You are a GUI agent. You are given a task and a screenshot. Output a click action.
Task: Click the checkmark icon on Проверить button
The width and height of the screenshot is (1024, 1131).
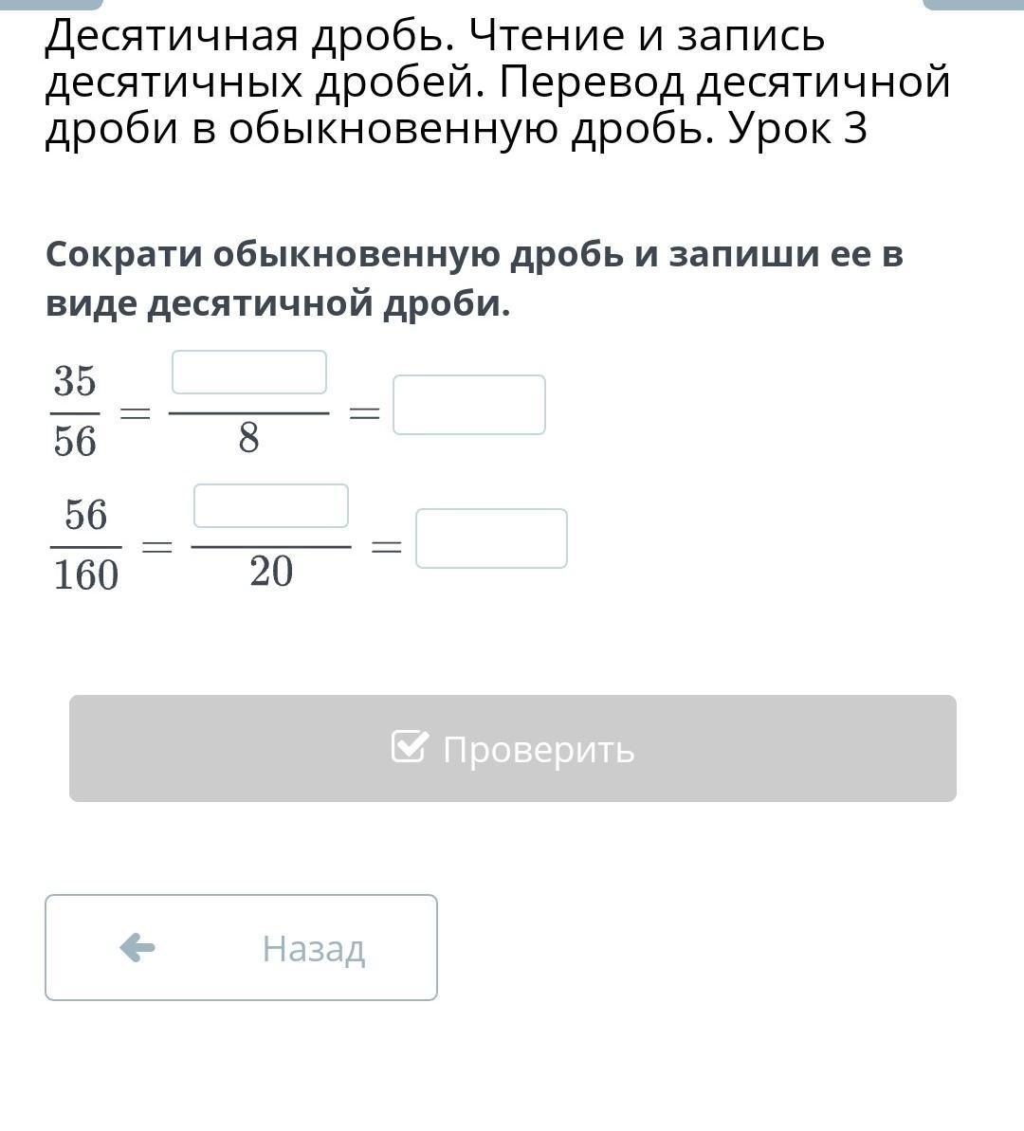tap(410, 747)
